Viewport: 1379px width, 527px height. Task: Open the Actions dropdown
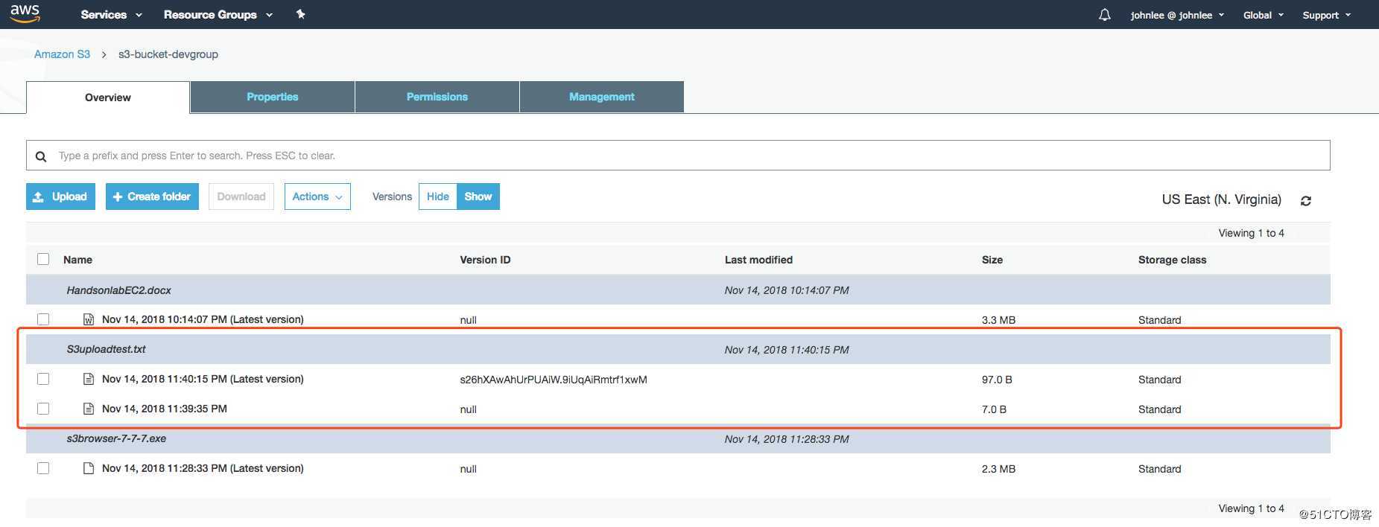click(x=317, y=197)
